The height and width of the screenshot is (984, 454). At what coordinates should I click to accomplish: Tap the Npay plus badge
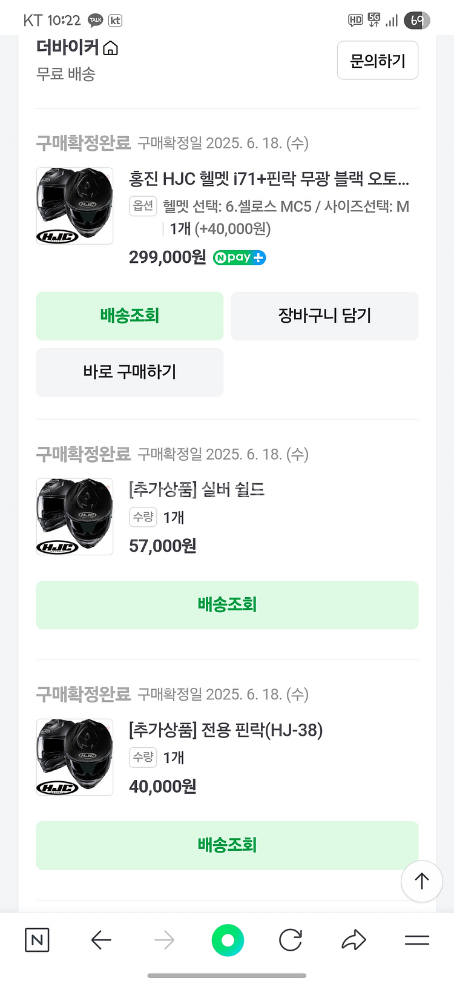pyautogui.click(x=239, y=257)
